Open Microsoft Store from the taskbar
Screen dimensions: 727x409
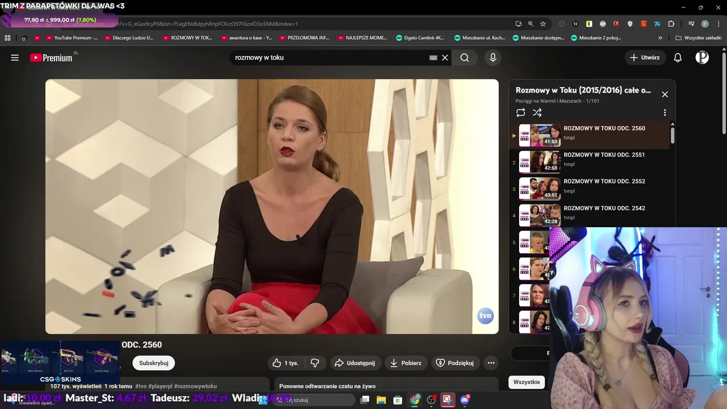click(x=398, y=400)
